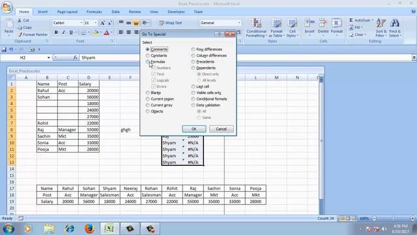Decrease font size with shrink icon

(109, 23)
